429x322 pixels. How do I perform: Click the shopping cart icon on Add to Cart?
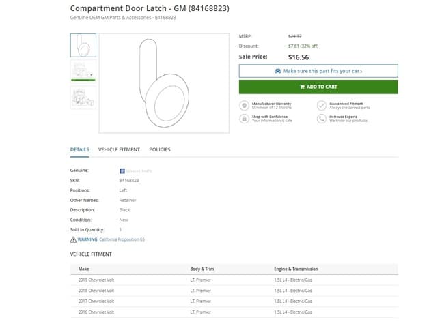(302, 87)
